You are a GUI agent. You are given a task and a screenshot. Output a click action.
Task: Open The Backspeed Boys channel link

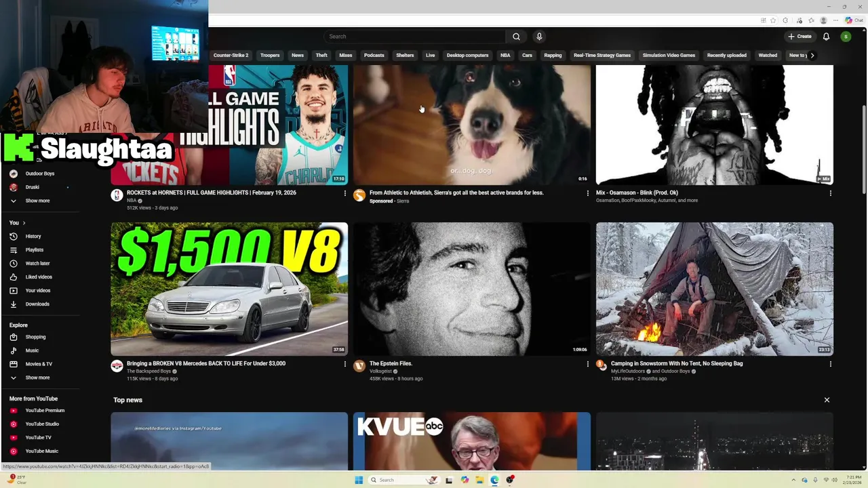(x=149, y=371)
